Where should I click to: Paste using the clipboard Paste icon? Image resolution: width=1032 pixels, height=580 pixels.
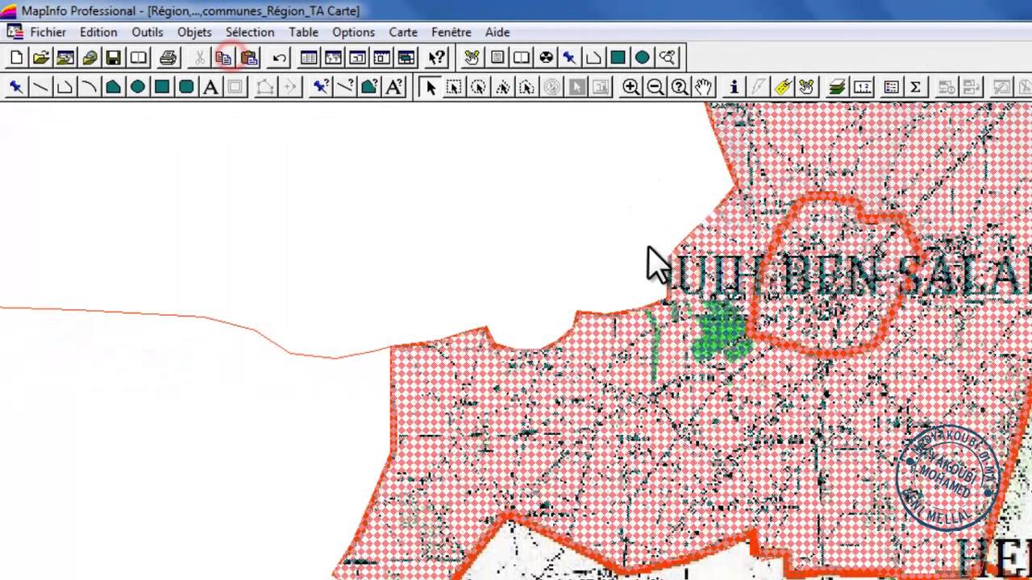tap(249, 57)
